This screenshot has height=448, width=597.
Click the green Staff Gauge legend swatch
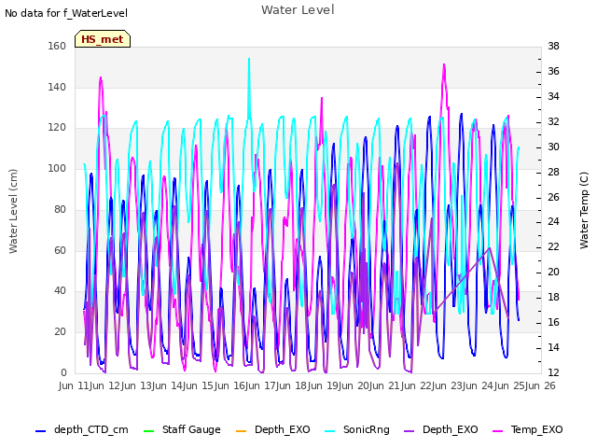[148, 431]
